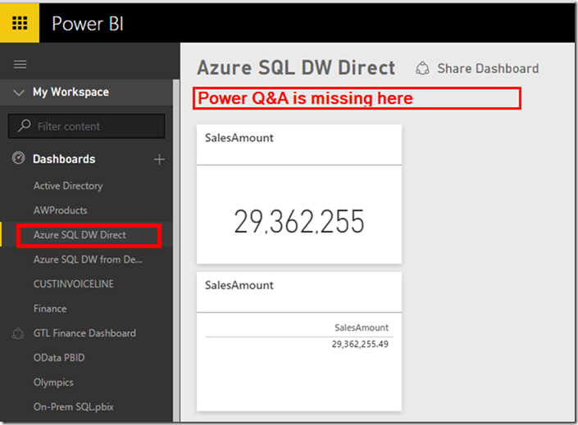Open the AWProducts dashboard
The height and width of the screenshot is (425, 578).
[61, 210]
